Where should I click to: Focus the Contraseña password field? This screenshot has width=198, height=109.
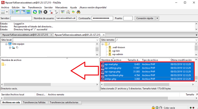tap(102, 18)
